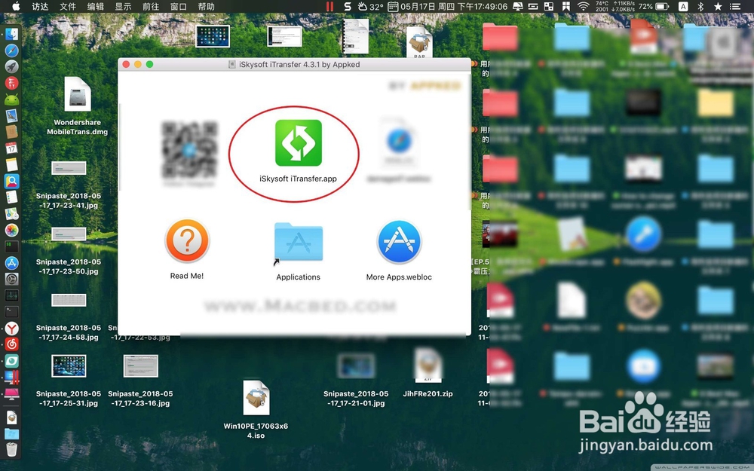Open the 编辑 menu
The image size is (754, 471).
[x=96, y=6]
